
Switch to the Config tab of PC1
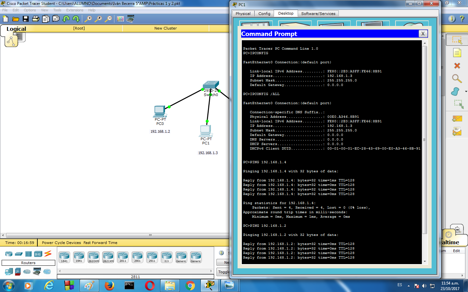pyautogui.click(x=264, y=13)
